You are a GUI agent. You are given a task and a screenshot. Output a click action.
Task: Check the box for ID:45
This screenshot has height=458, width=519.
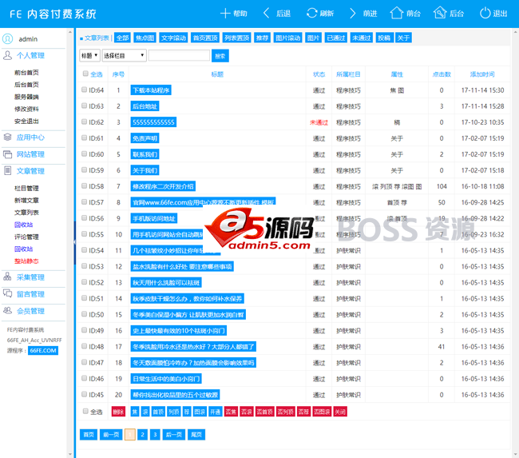tap(85, 394)
